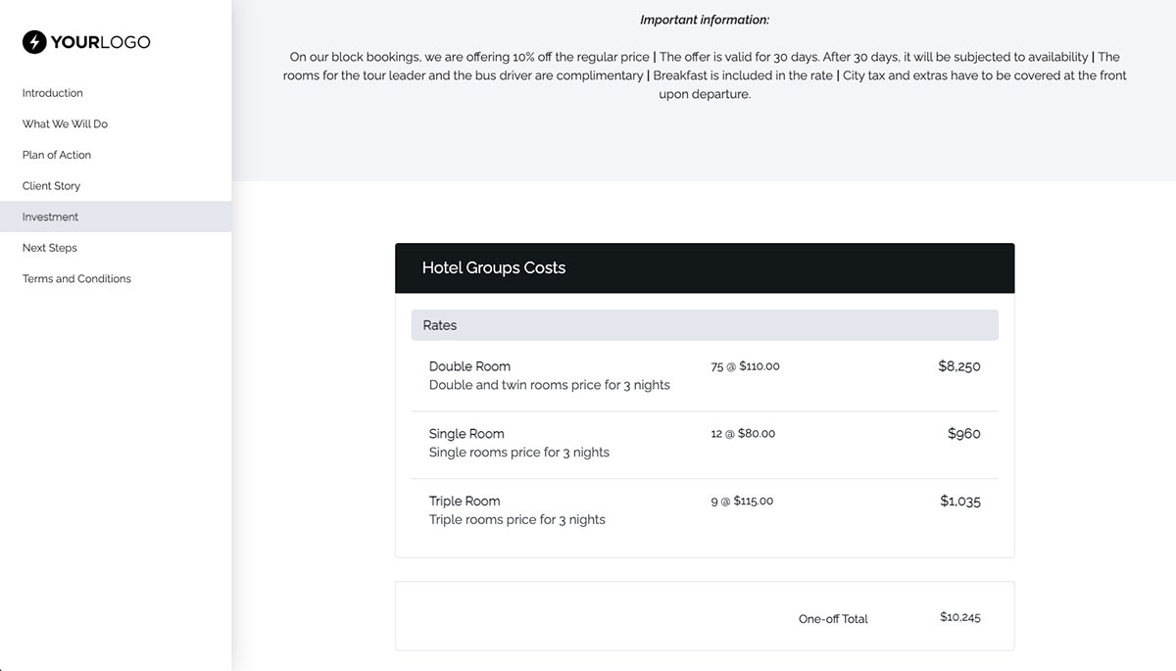Click the lightning bolt logo icon
The width and height of the screenshot is (1176, 671).
pyautogui.click(x=35, y=42)
